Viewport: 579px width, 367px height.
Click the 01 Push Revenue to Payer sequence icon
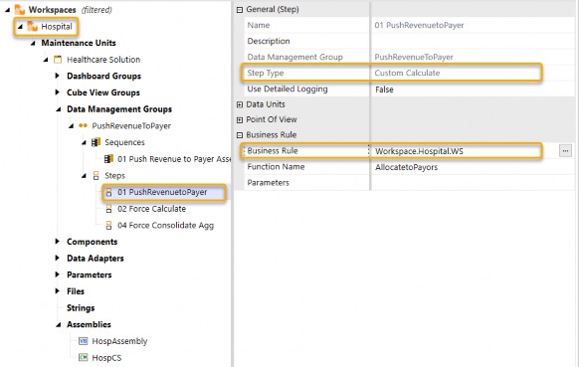pyautogui.click(x=108, y=159)
